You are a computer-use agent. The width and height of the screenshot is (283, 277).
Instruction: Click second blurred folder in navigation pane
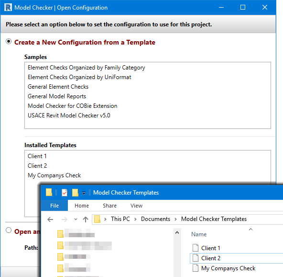85,245
